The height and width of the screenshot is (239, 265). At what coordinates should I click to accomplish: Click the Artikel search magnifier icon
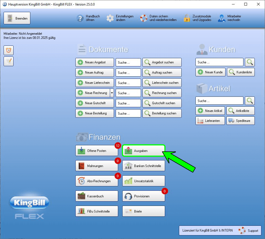point(250,101)
